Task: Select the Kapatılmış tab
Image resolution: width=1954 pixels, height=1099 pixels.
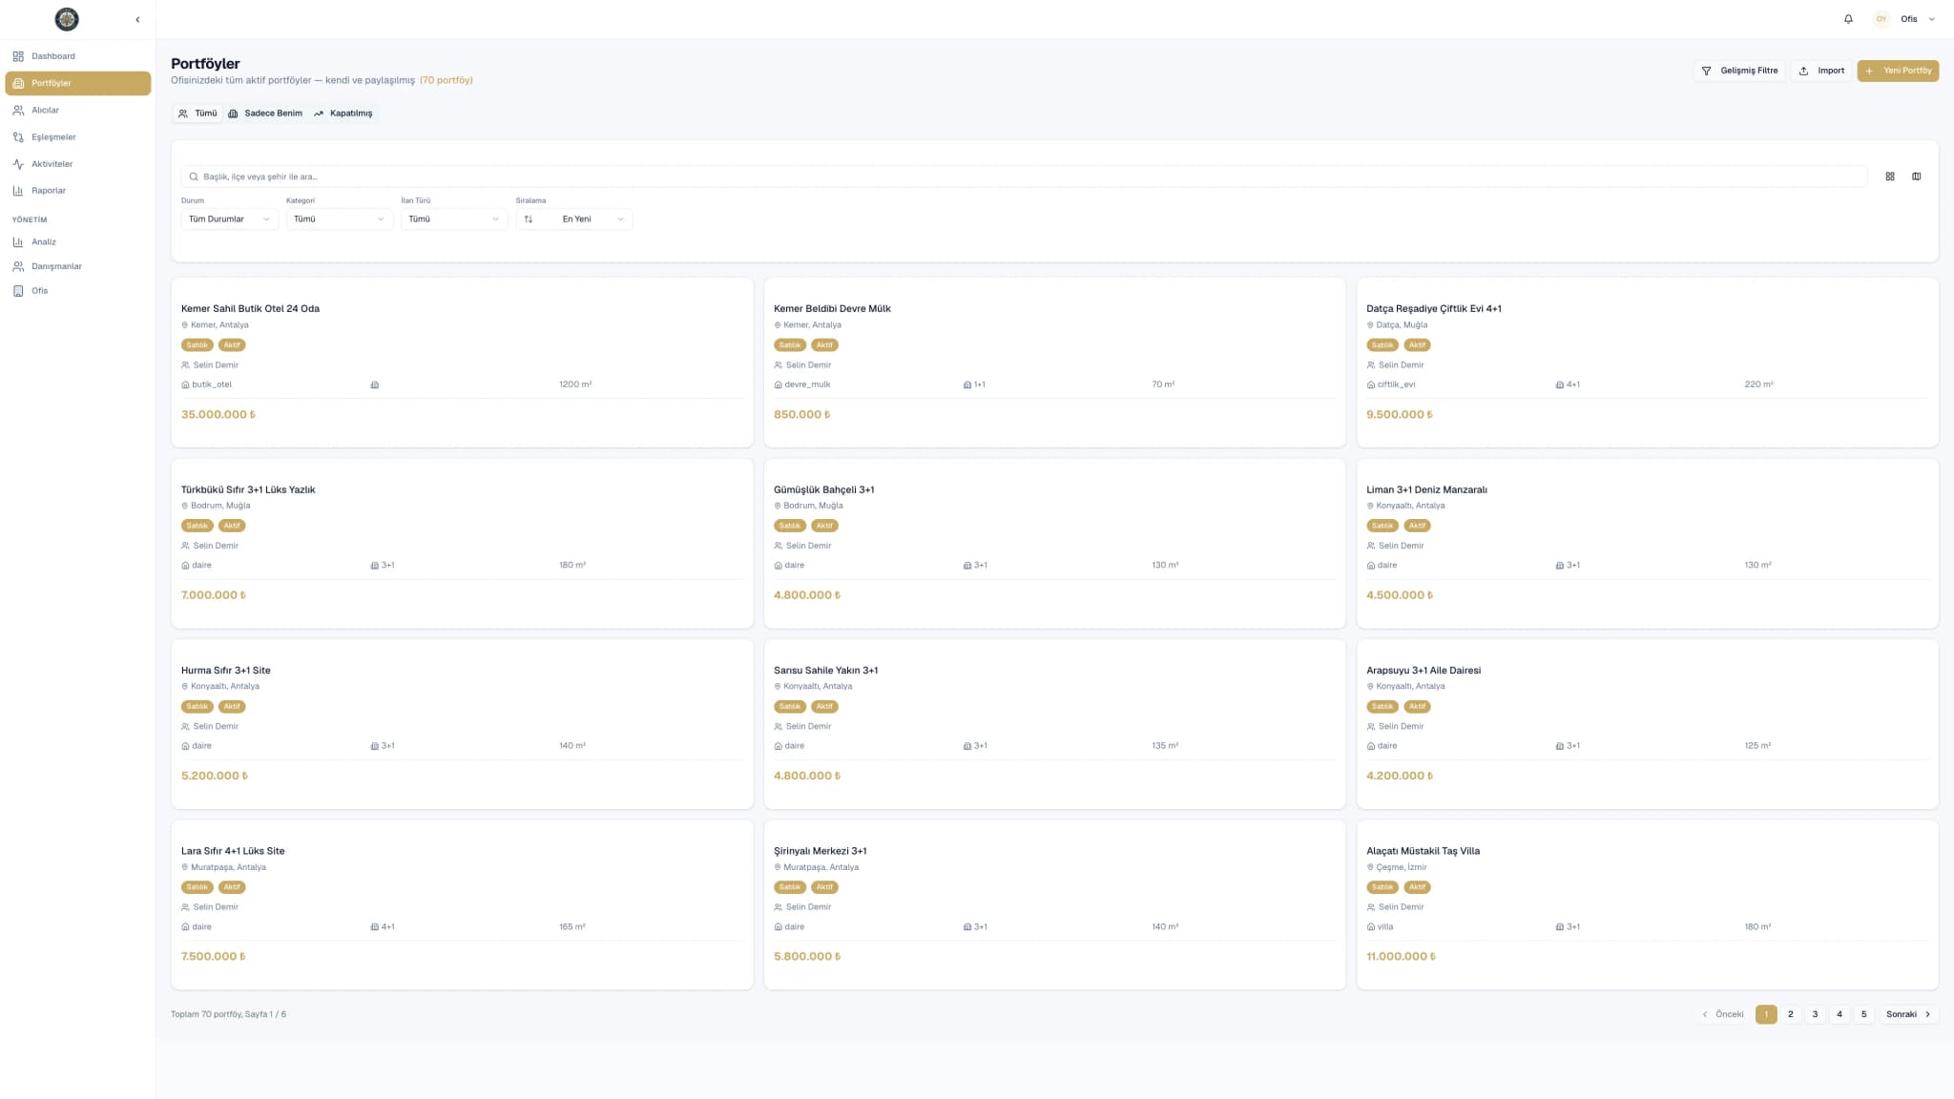Action: [x=343, y=114]
